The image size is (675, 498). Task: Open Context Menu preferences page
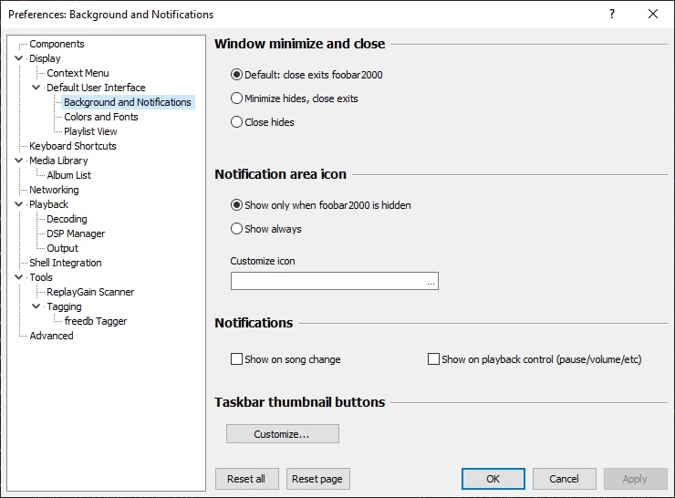[x=78, y=73]
